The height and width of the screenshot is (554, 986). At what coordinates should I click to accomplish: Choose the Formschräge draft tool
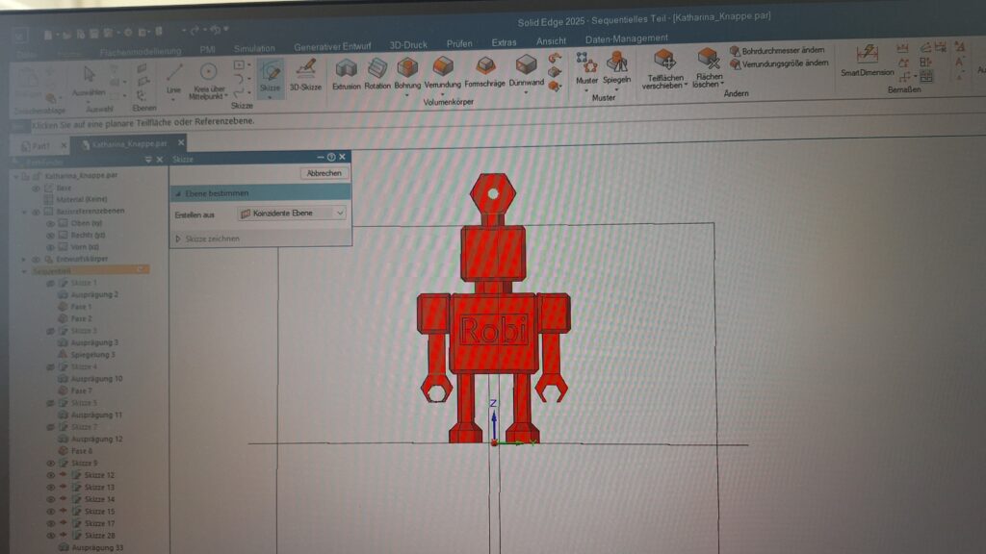pos(485,67)
